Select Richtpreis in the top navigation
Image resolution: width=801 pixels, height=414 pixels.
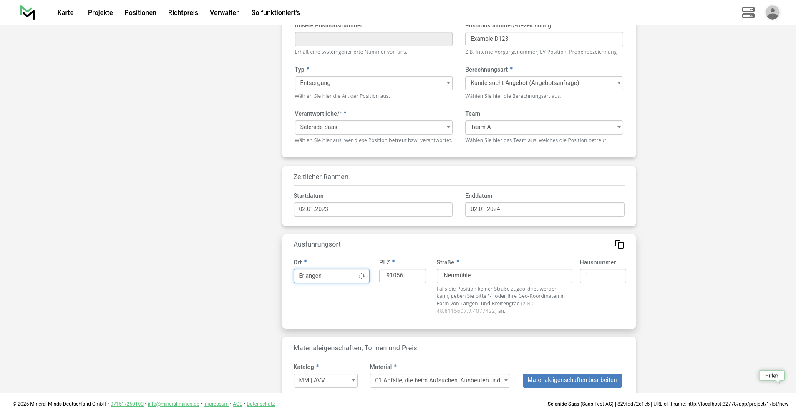(183, 13)
